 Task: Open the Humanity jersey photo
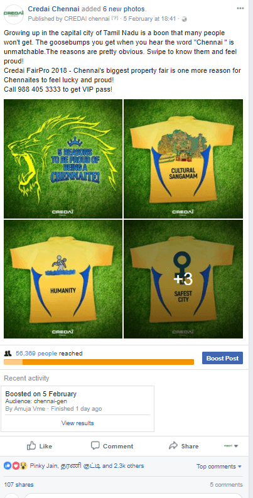pos(63,279)
